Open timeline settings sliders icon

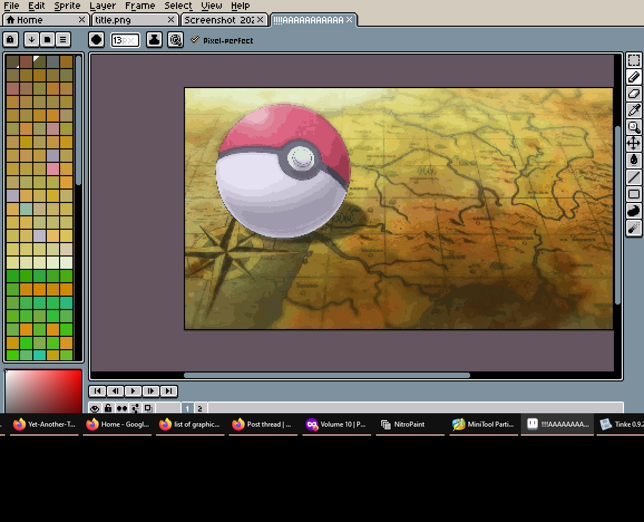(x=135, y=408)
